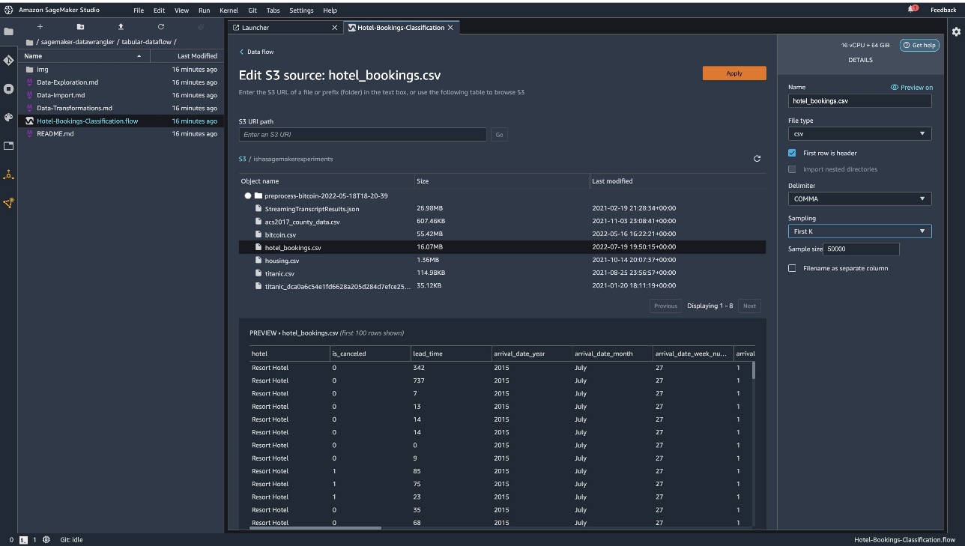
Task: Open the Sampling First K dropdown
Action: tap(860, 231)
